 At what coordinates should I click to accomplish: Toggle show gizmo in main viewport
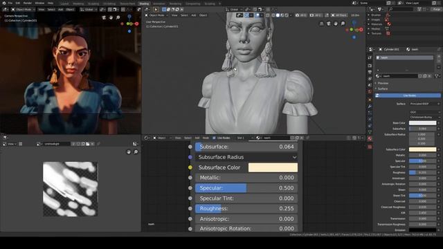click(x=246, y=15)
